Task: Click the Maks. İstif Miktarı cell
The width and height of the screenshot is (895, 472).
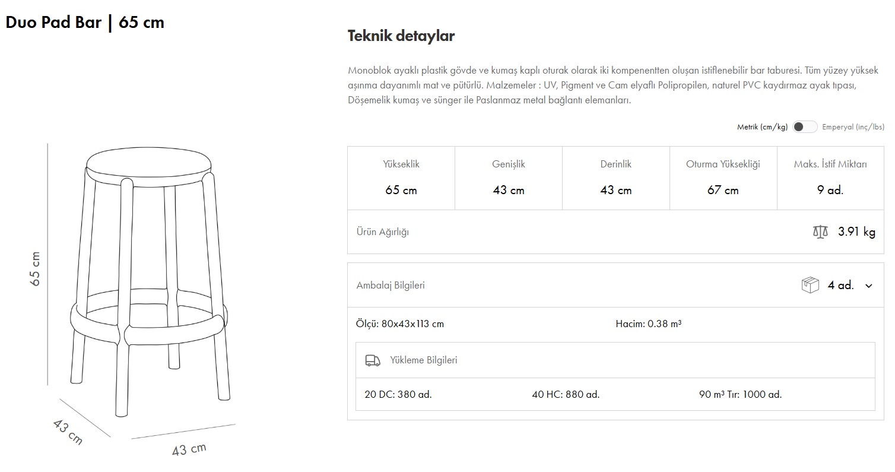Action: pos(830,178)
